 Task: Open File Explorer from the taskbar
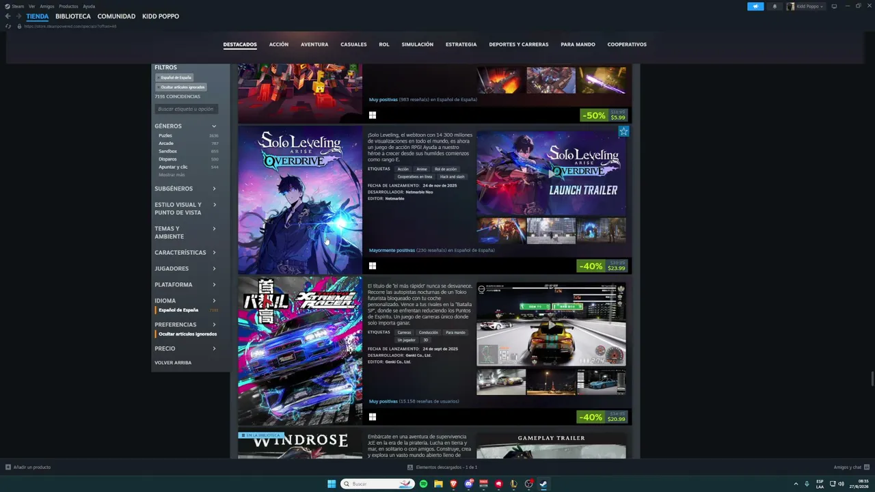click(438, 484)
